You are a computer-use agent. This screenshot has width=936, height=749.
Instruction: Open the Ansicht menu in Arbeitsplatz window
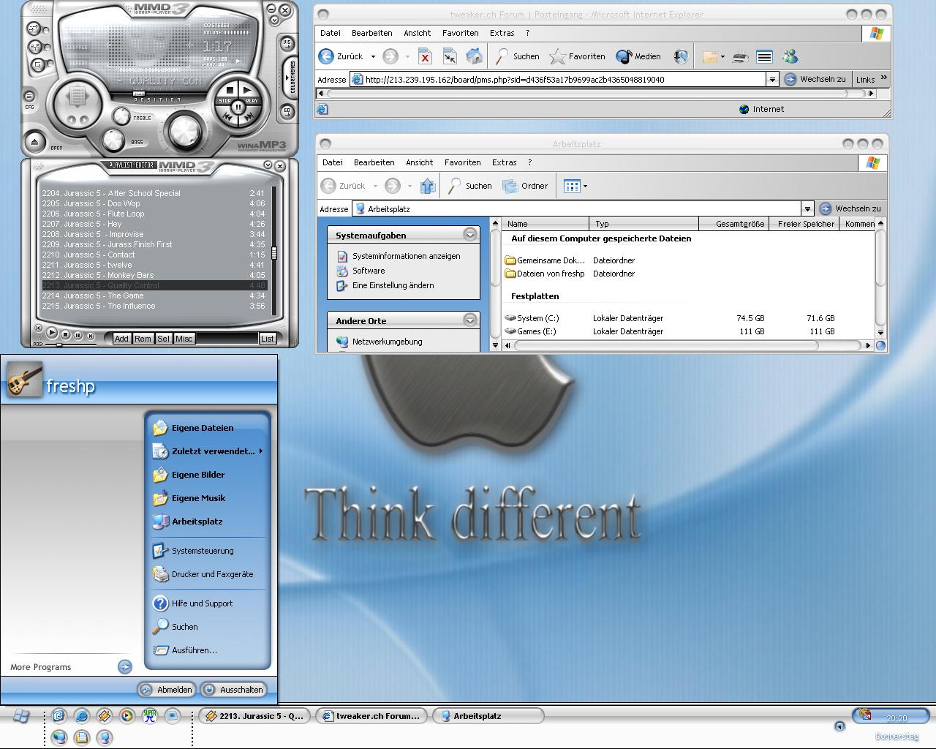pyautogui.click(x=419, y=162)
